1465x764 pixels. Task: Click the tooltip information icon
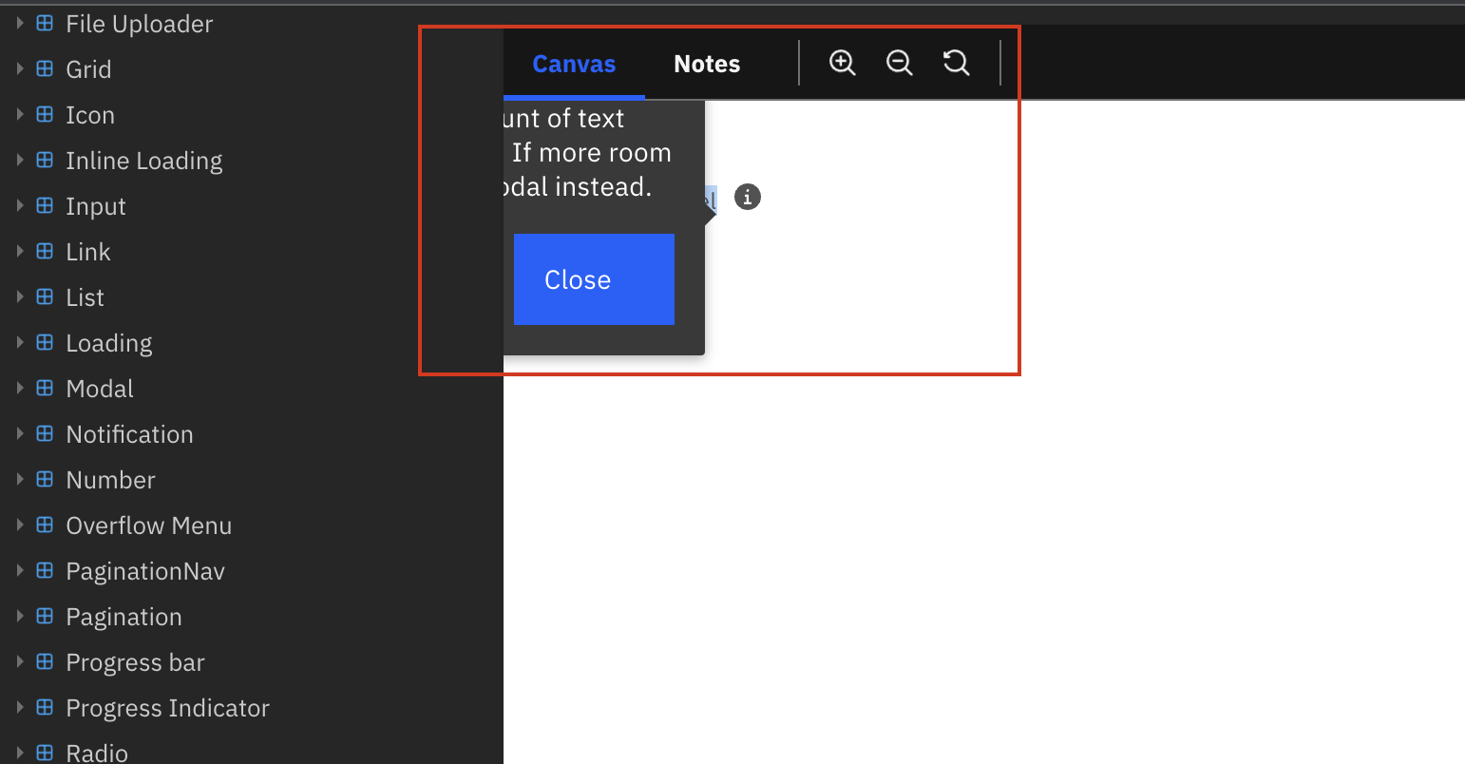pos(748,198)
